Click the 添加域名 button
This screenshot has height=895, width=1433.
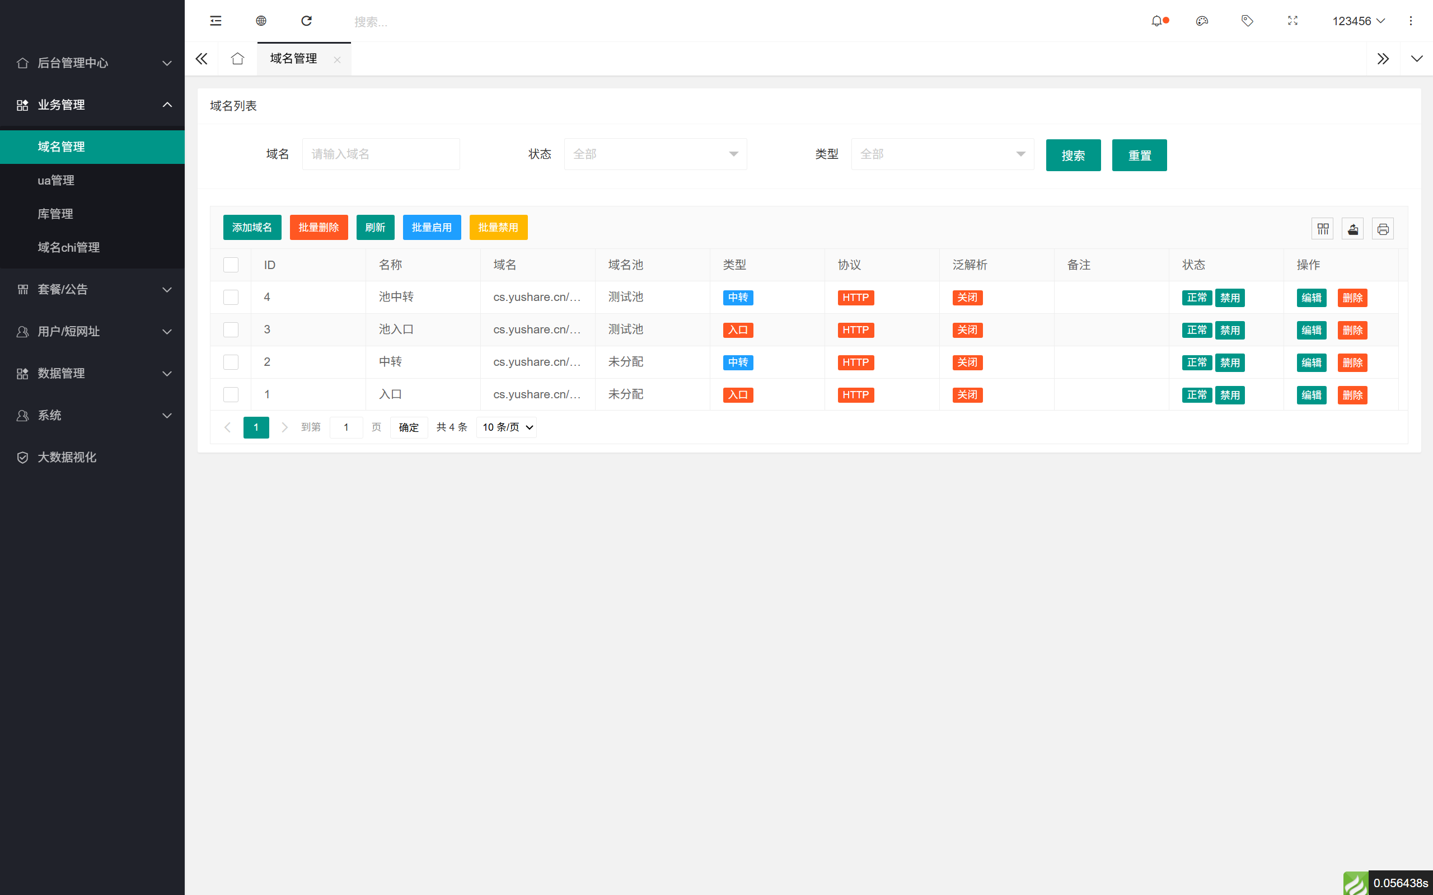pos(252,227)
